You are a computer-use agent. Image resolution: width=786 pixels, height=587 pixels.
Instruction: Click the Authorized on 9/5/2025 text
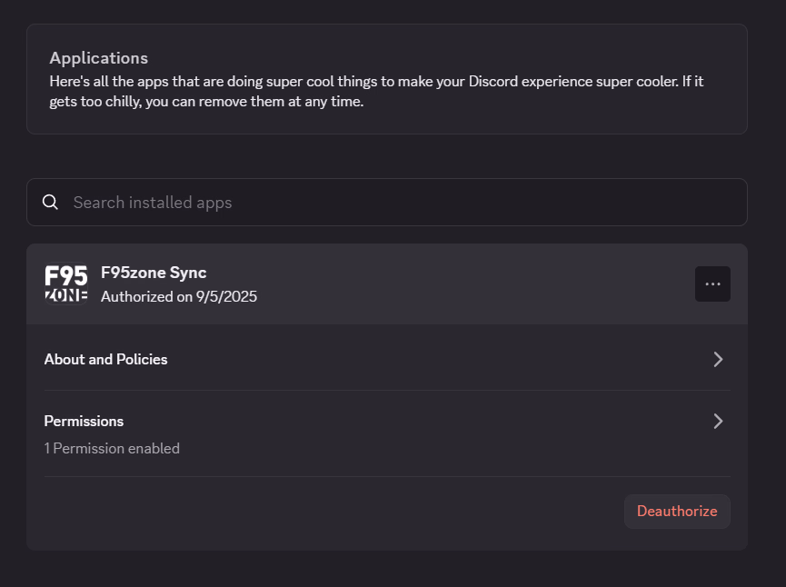click(x=179, y=297)
